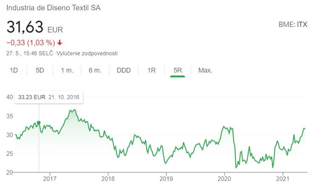
Task: Switch to the 1R range tab
Action: pyautogui.click(x=152, y=70)
